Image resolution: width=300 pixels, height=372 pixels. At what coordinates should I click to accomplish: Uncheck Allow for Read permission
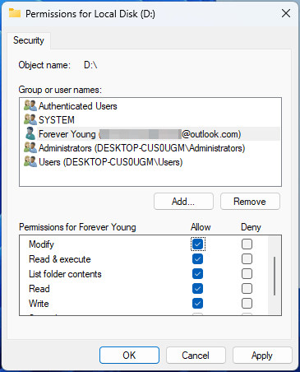[x=197, y=289]
